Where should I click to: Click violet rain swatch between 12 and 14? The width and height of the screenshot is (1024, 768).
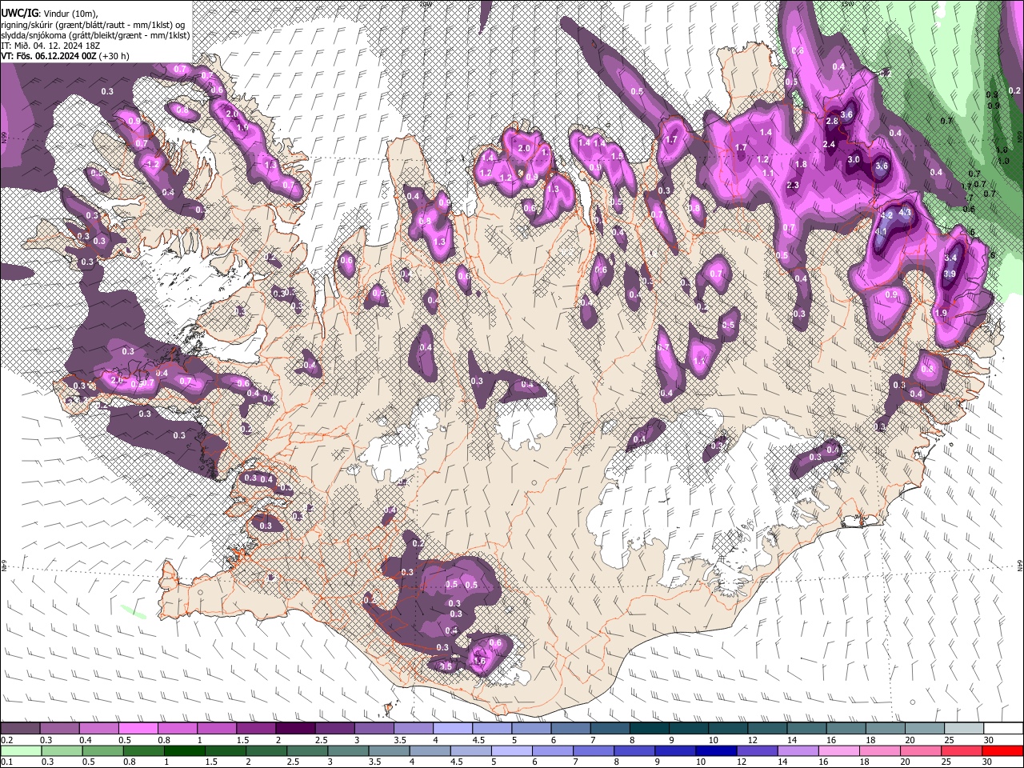point(757,751)
